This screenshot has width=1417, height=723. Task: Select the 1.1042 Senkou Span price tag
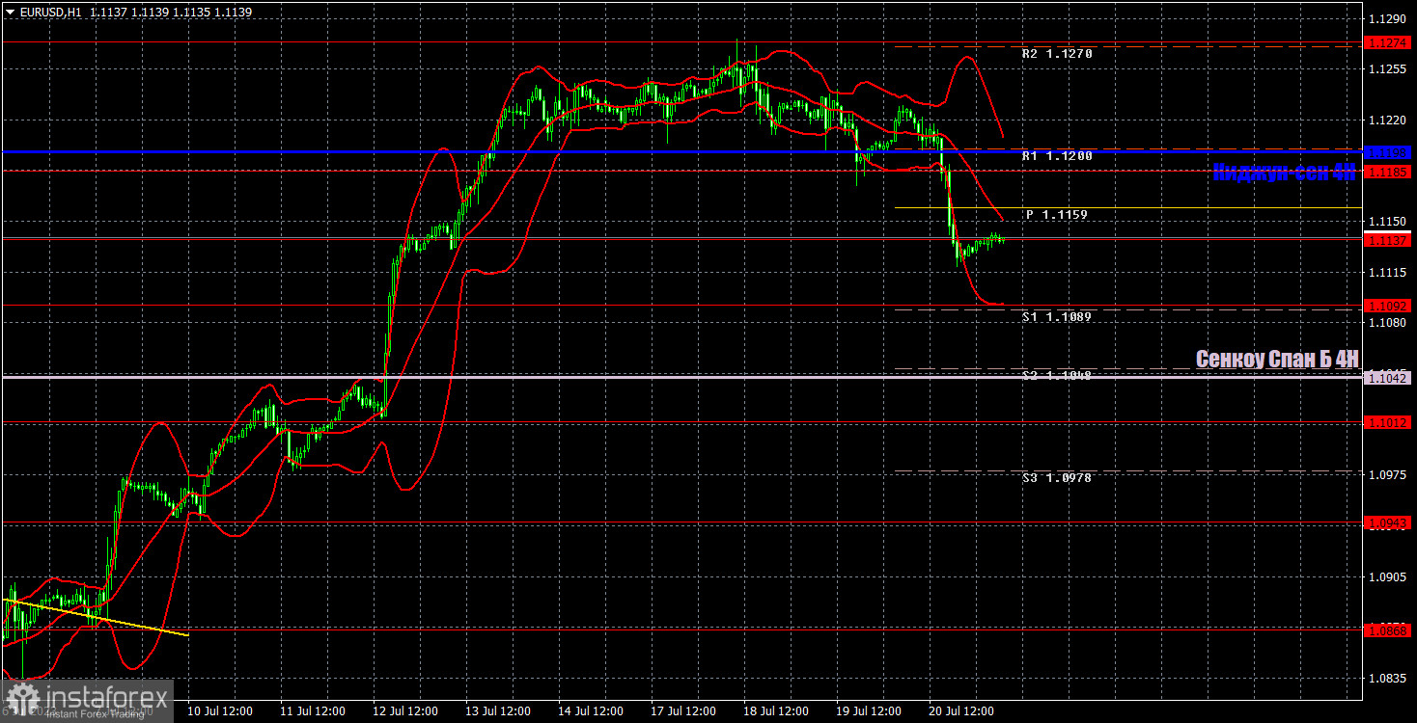[1388, 378]
